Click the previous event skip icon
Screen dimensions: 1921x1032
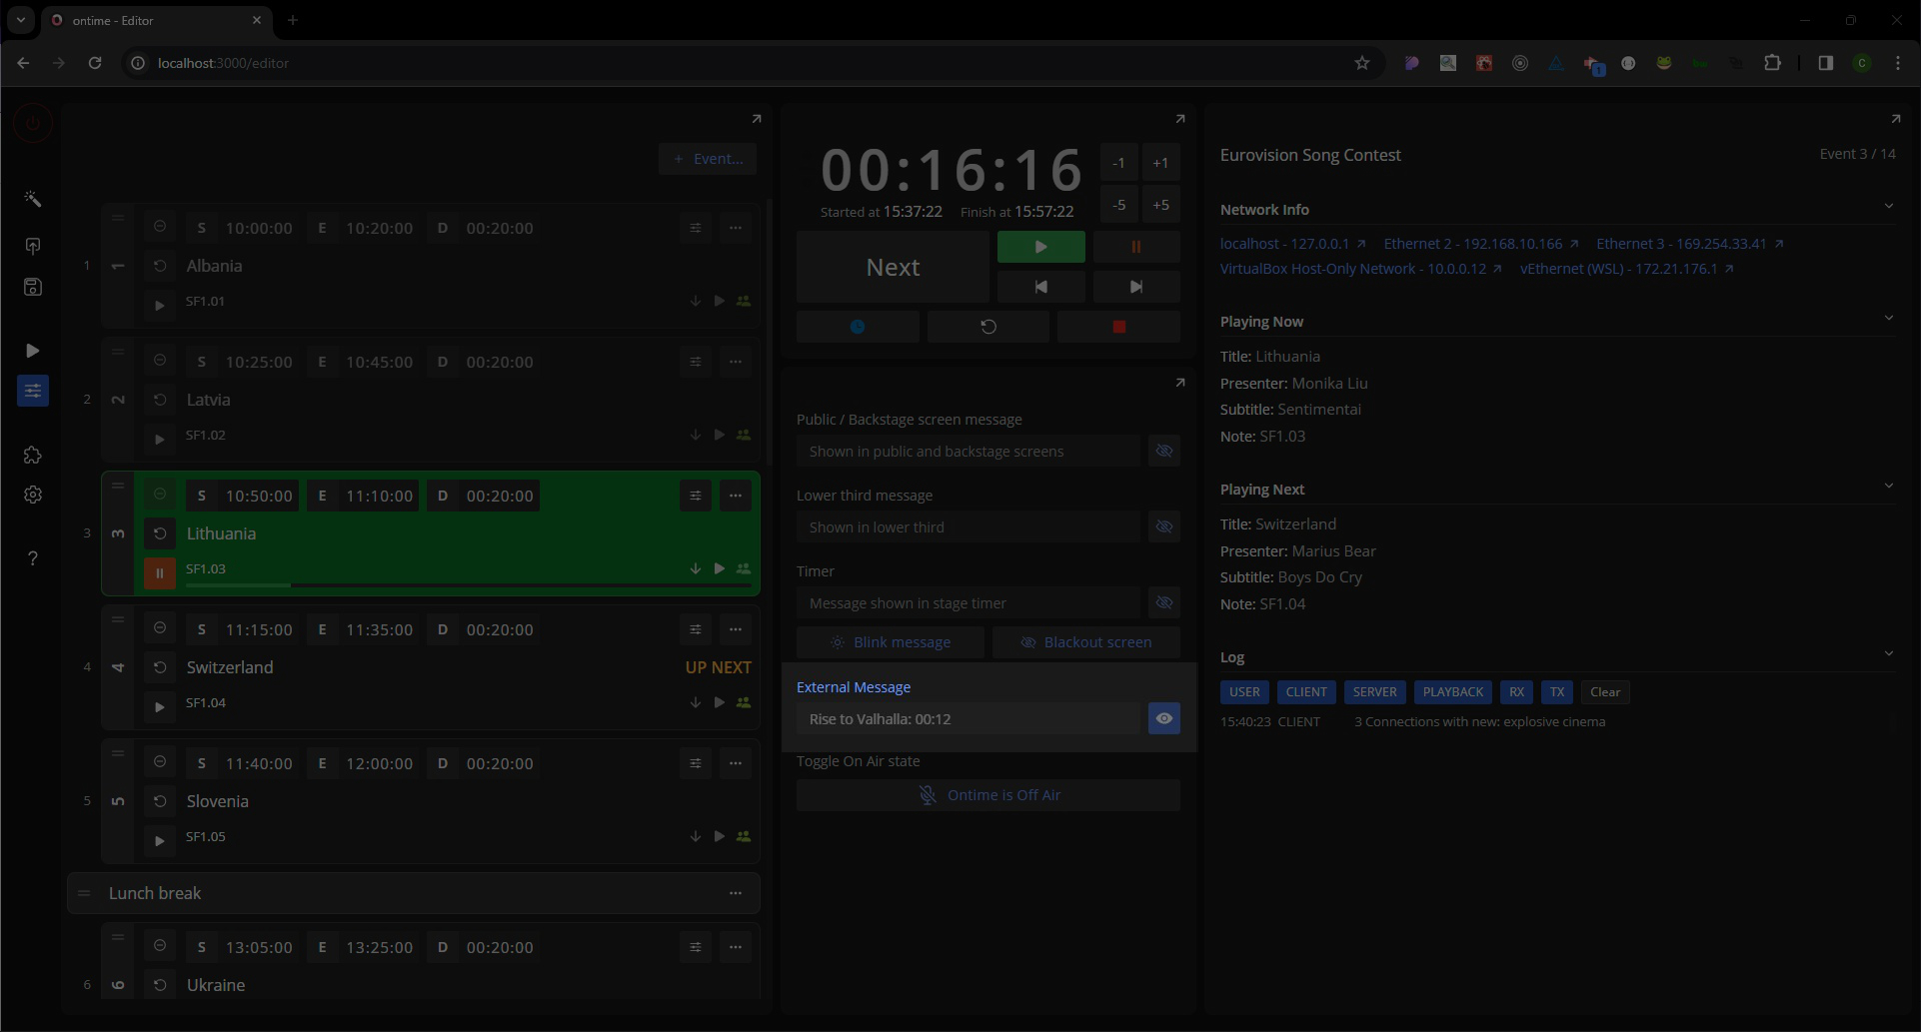coord(1040,287)
